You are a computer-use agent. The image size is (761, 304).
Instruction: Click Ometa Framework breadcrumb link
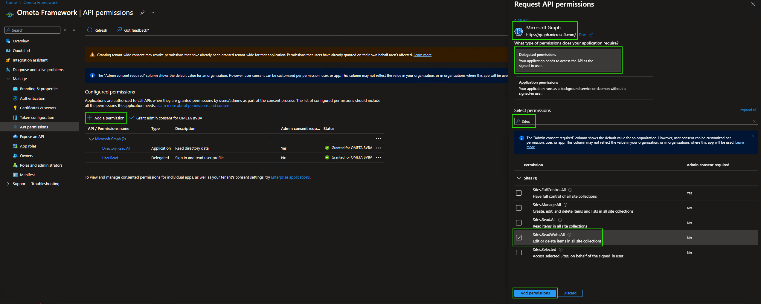pyautogui.click(x=40, y=2)
